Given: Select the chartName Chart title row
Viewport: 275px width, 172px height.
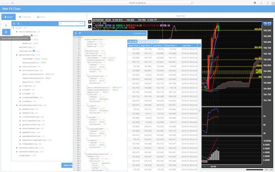Looking at the screenshot, I should (x=35, y=59).
